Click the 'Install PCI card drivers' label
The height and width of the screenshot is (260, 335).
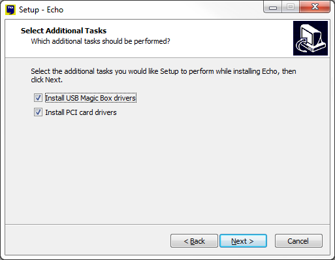click(81, 112)
